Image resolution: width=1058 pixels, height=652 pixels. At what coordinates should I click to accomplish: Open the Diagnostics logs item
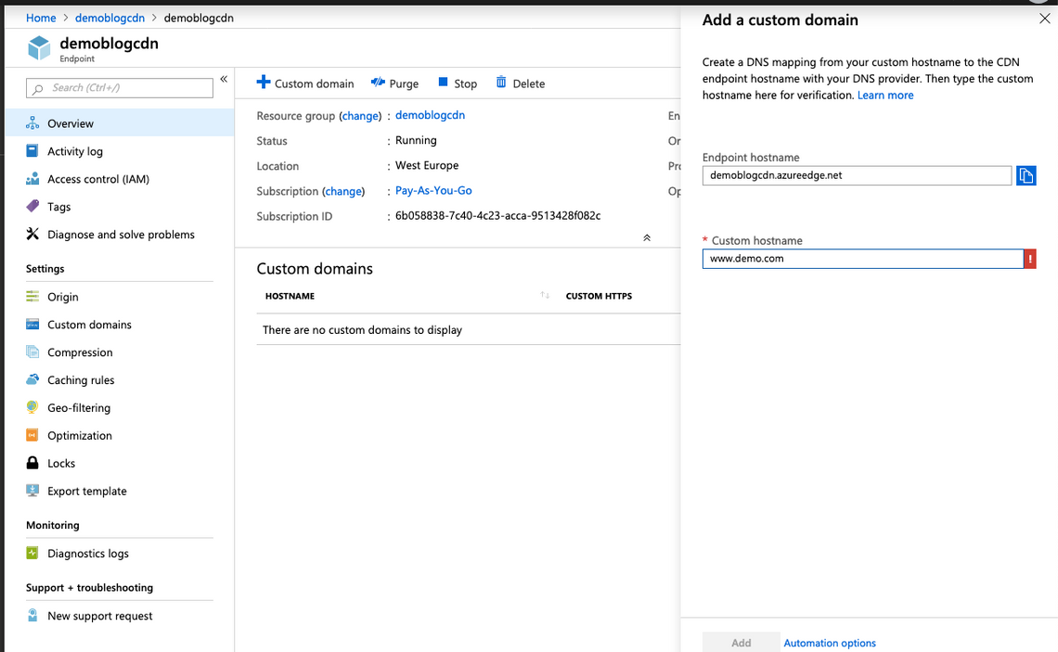[x=120, y=553]
